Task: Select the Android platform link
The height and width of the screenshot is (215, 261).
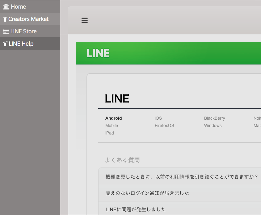Action: point(114,118)
